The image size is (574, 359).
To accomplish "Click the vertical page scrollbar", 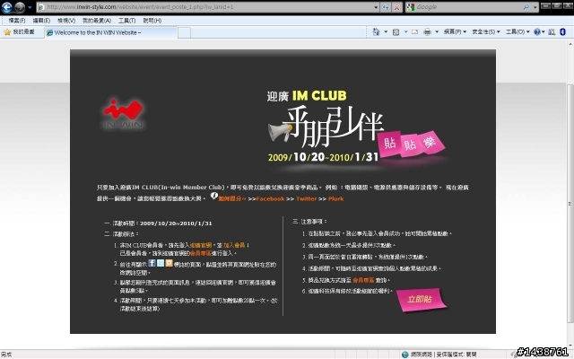I will pos(570,204).
